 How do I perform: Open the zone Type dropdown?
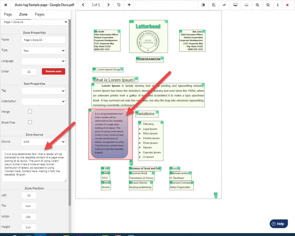[x=43, y=50]
